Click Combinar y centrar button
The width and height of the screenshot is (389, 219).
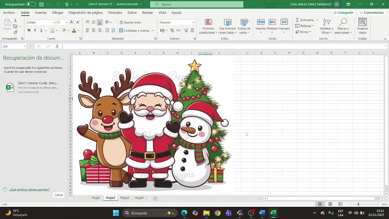134,30
